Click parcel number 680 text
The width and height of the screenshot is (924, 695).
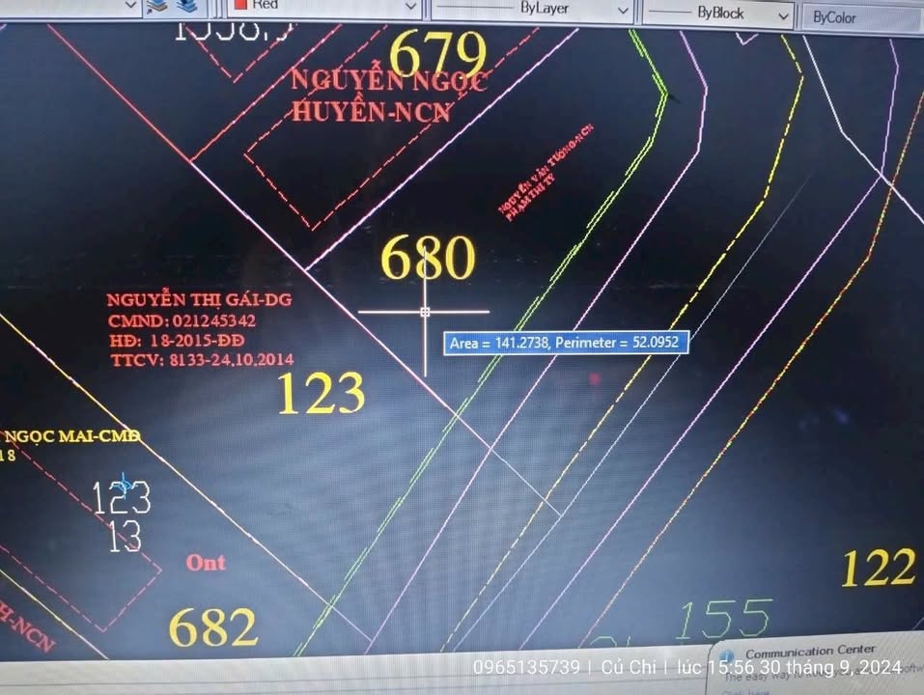point(429,256)
